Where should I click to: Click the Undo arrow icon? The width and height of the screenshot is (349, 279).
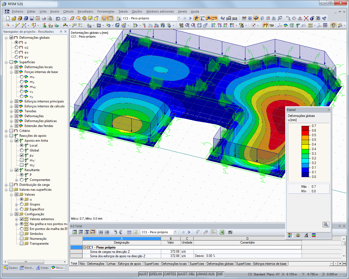coord(58,18)
